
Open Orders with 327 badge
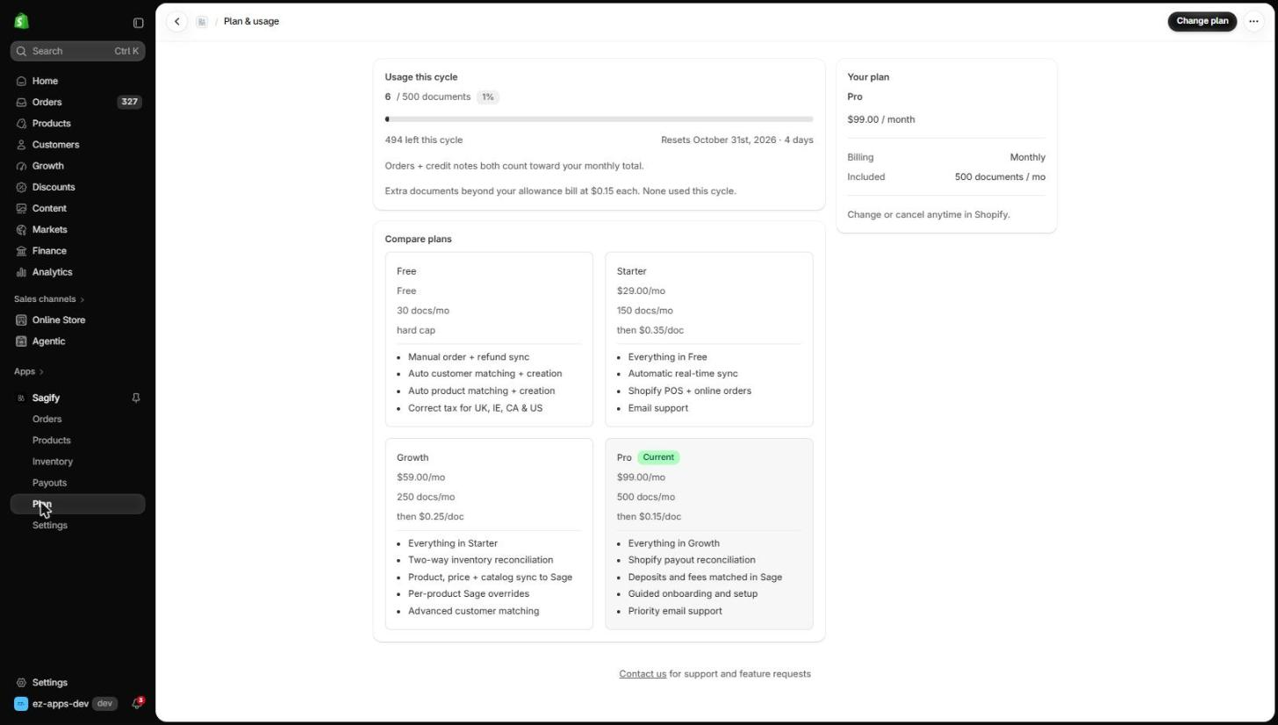click(x=77, y=102)
